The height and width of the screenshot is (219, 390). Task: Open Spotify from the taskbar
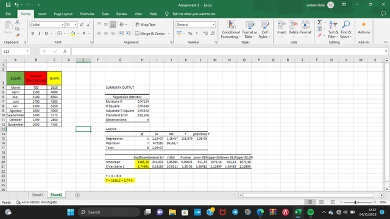(310, 212)
